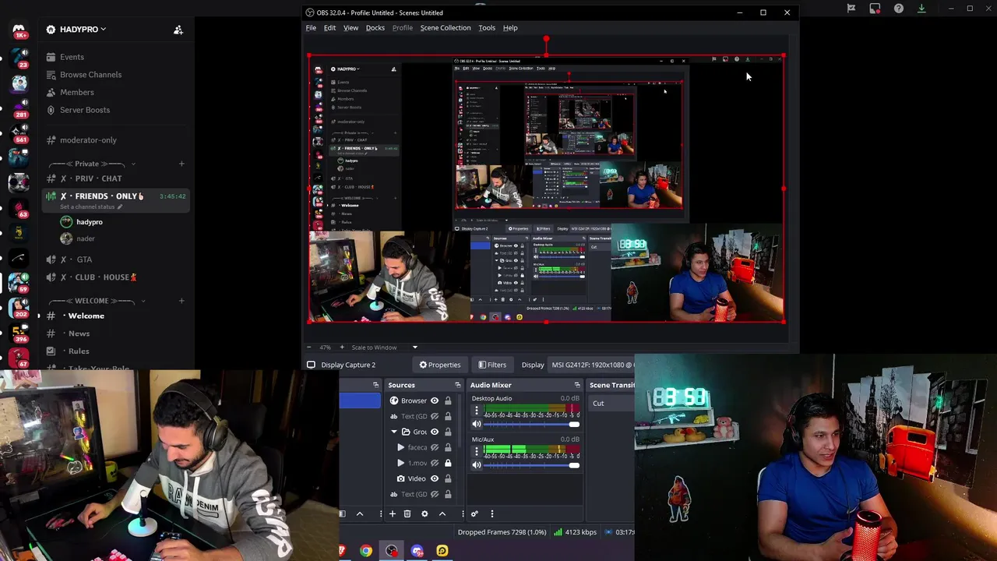Click the trash icon in Sources toolbar

[x=407, y=513]
